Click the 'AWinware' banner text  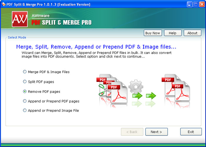41,16
